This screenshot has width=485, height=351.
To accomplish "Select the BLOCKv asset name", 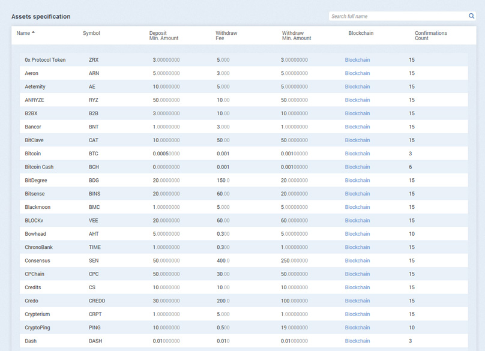I will click(34, 220).
